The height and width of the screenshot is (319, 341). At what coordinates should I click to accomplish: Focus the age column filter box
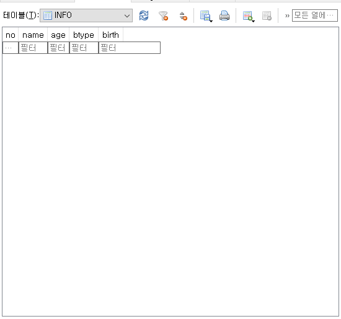[58, 48]
